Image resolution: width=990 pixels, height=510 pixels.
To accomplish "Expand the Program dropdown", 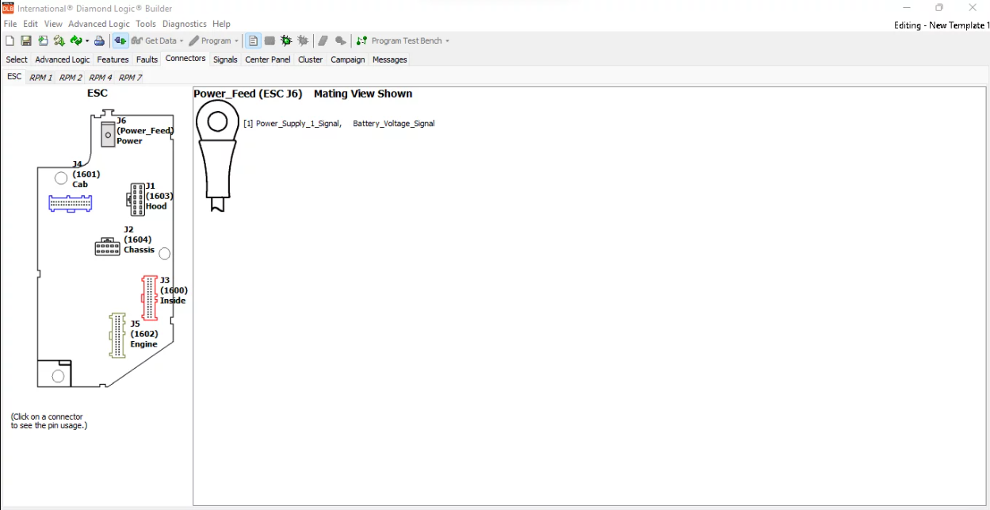I will click(x=236, y=40).
